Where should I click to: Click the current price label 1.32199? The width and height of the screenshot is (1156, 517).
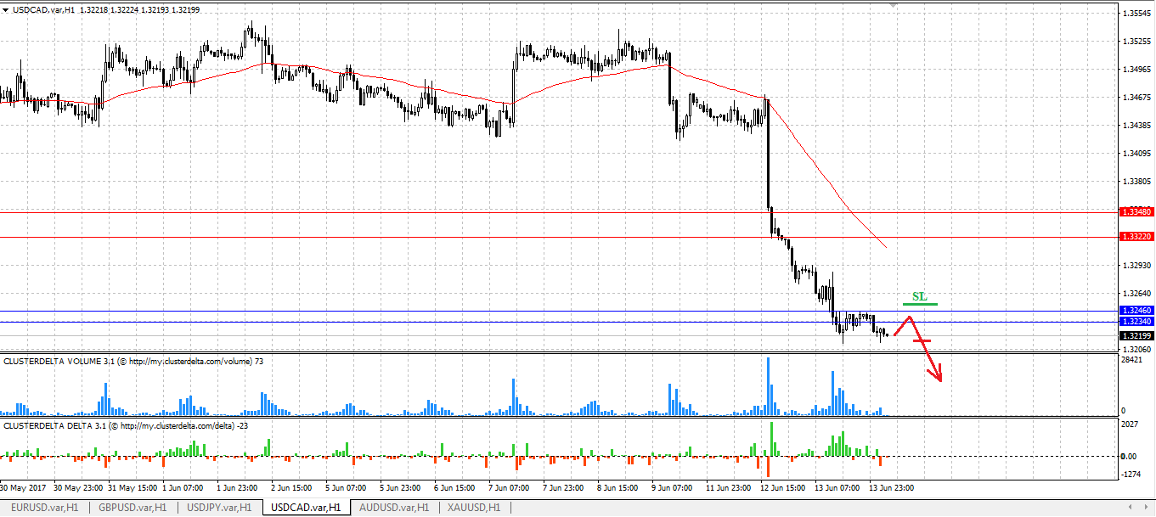1136,336
